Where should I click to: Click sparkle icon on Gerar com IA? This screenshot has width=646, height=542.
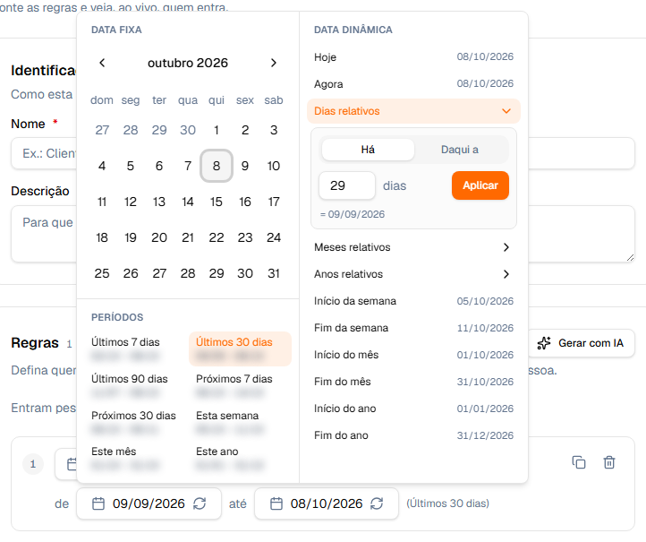pyautogui.click(x=544, y=343)
